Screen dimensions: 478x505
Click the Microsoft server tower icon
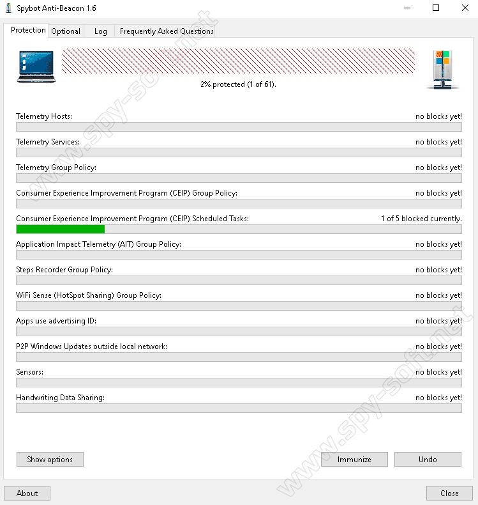coord(443,70)
